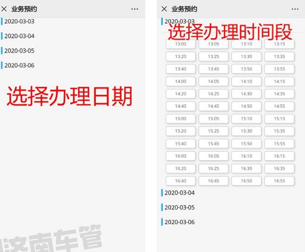This screenshot has height=252, width=305.
Task: Choose the 15:55 time slot
Action: pos(279,143)
